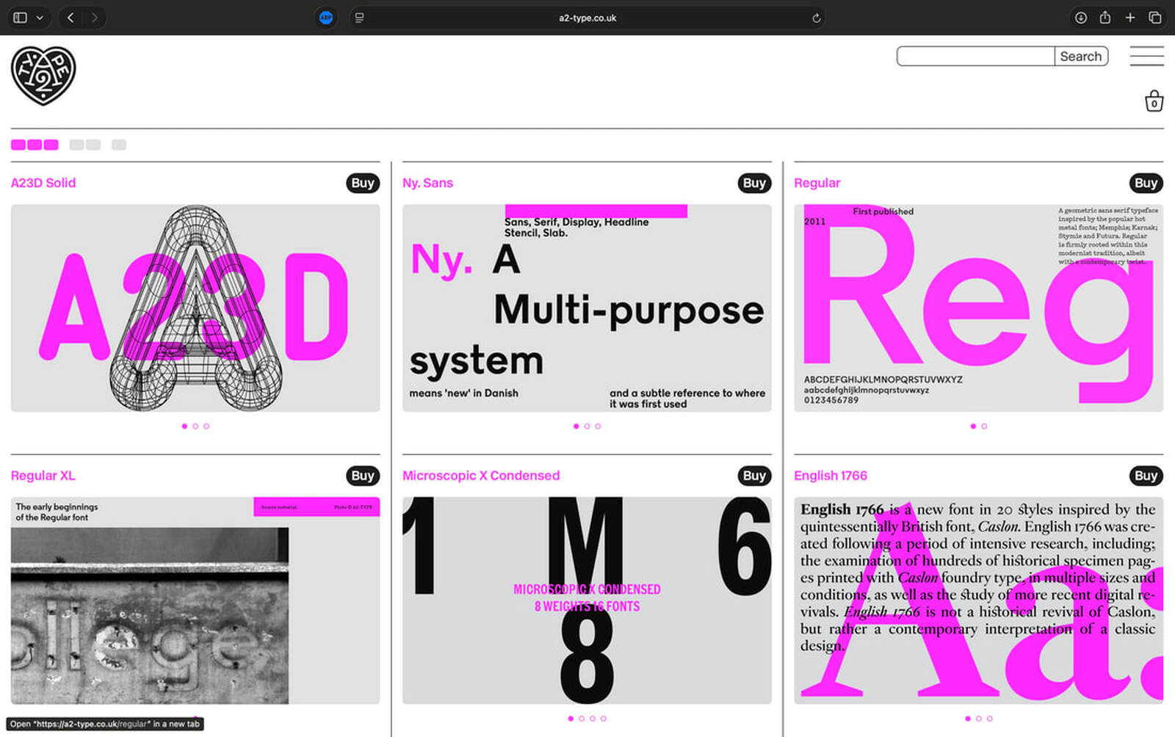The height and width of the screenshot is (737, 1175).
Task: Click the A2-Type heart logo
Action: click(x=43, y=76)
